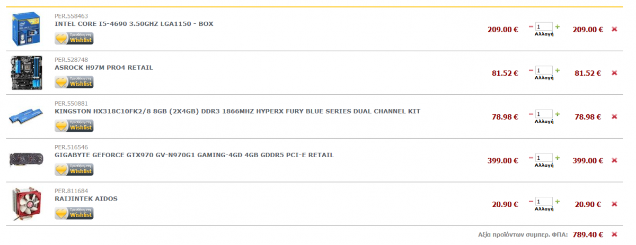
Task: Delete the ASRock H97M Pro4 row
Action: tap(614, 73)
